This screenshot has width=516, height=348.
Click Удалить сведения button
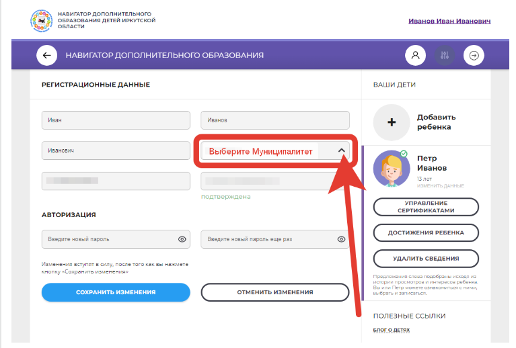tap(426, 258)
